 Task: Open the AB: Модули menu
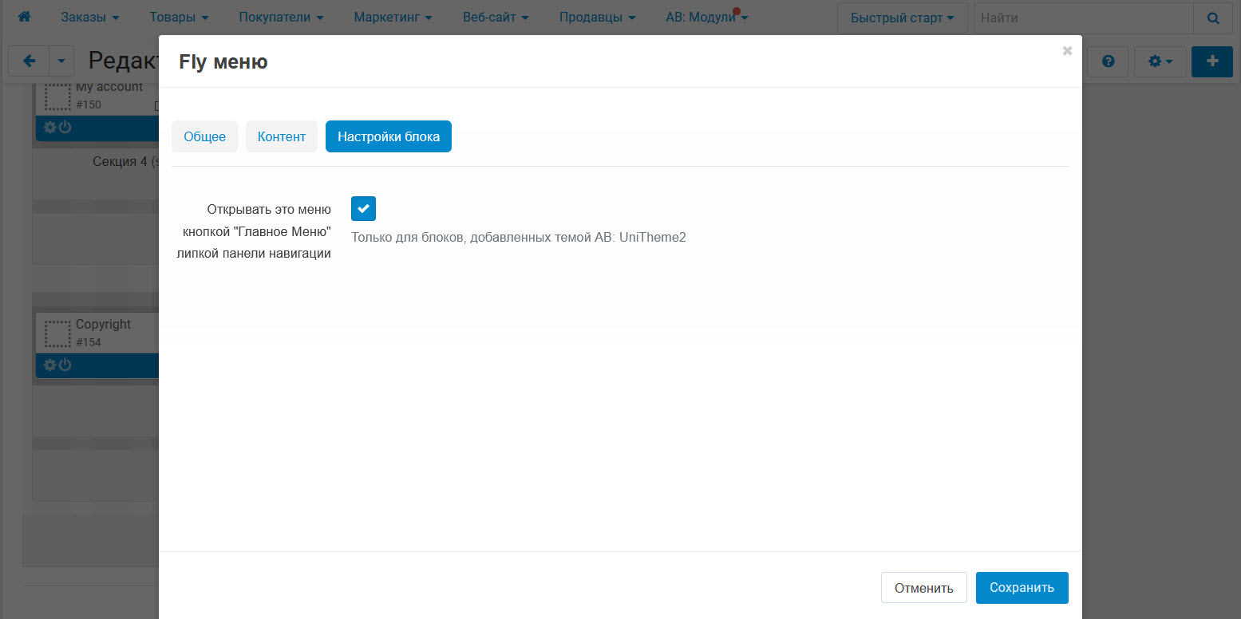pos(706,17)
